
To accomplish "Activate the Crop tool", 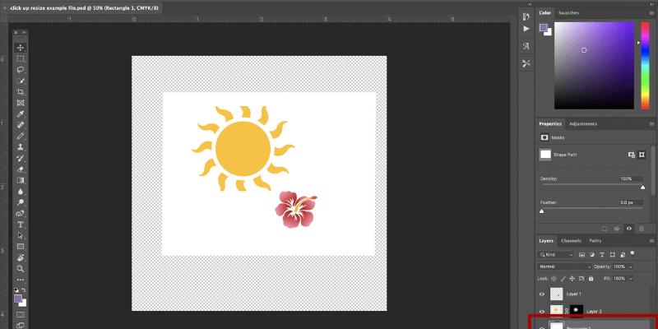I will [21, 92].
